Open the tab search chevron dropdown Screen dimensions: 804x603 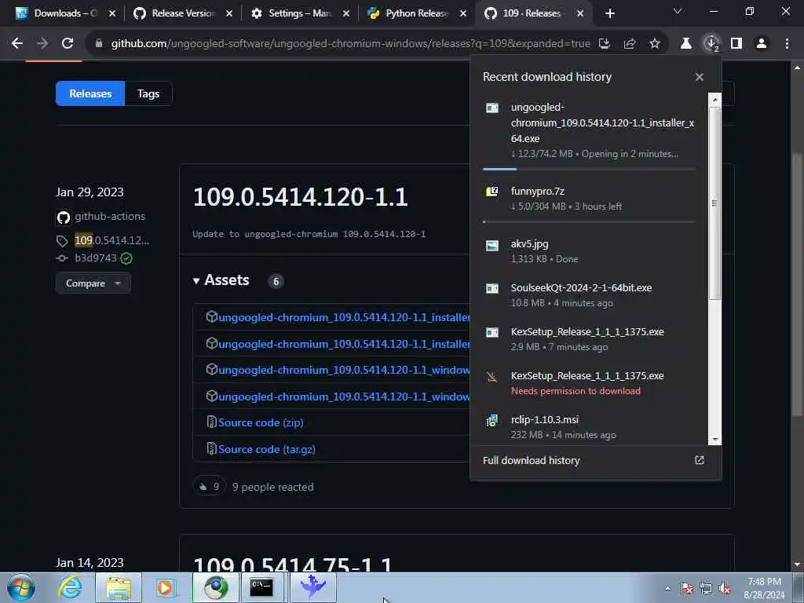coord(678,11)
